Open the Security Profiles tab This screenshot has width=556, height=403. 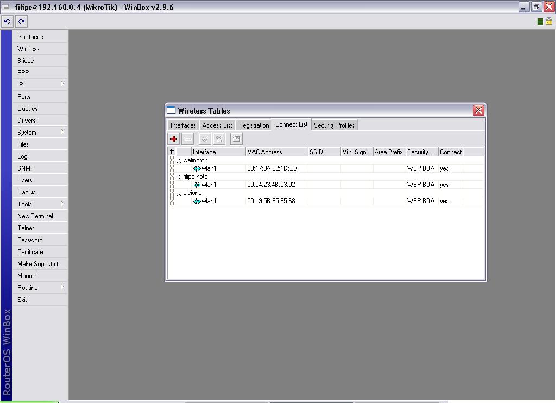pyautogui.click(x=334, y=125)
